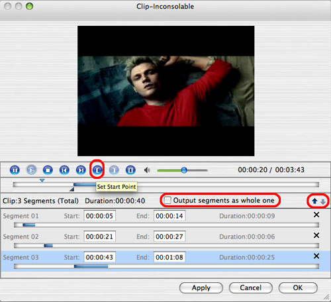Select the Segment 03 row label
The image size is (331, 302).
click(21, 257)
